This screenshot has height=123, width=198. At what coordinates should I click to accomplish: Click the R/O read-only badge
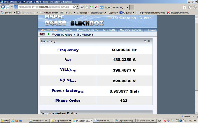pos(42,34)
